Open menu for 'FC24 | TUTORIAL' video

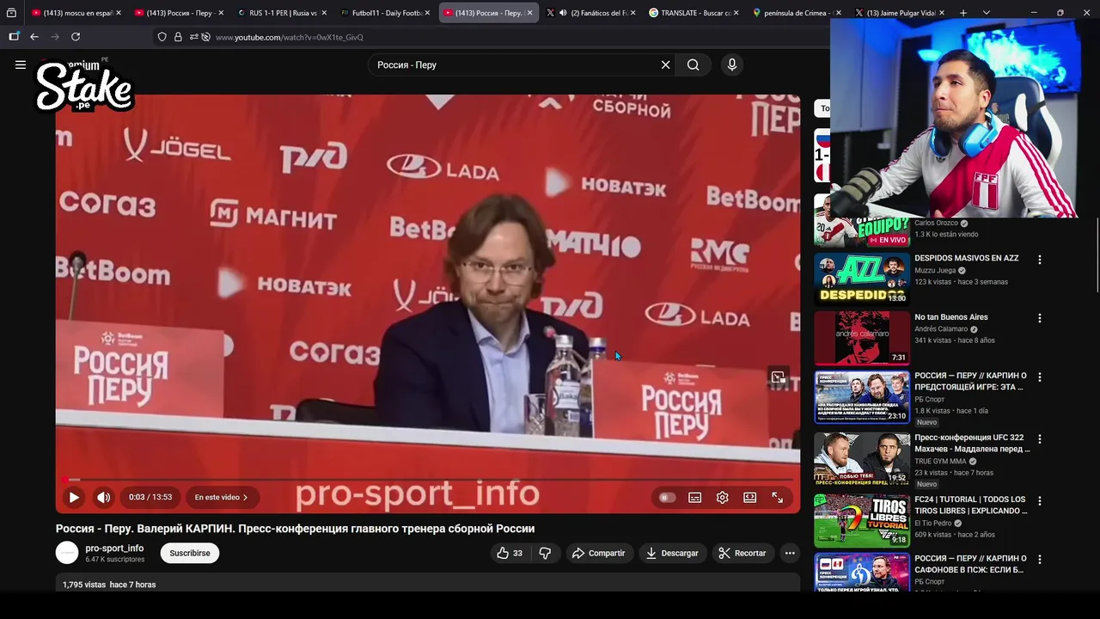[1039, 500]
